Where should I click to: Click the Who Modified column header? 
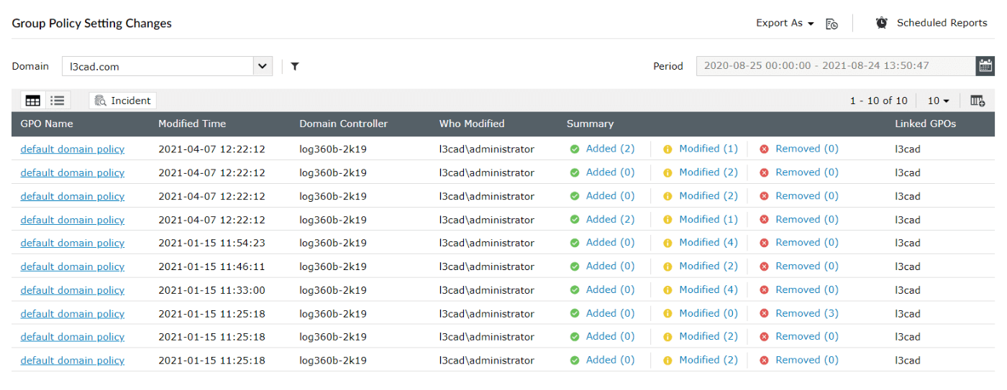[472, 124]
